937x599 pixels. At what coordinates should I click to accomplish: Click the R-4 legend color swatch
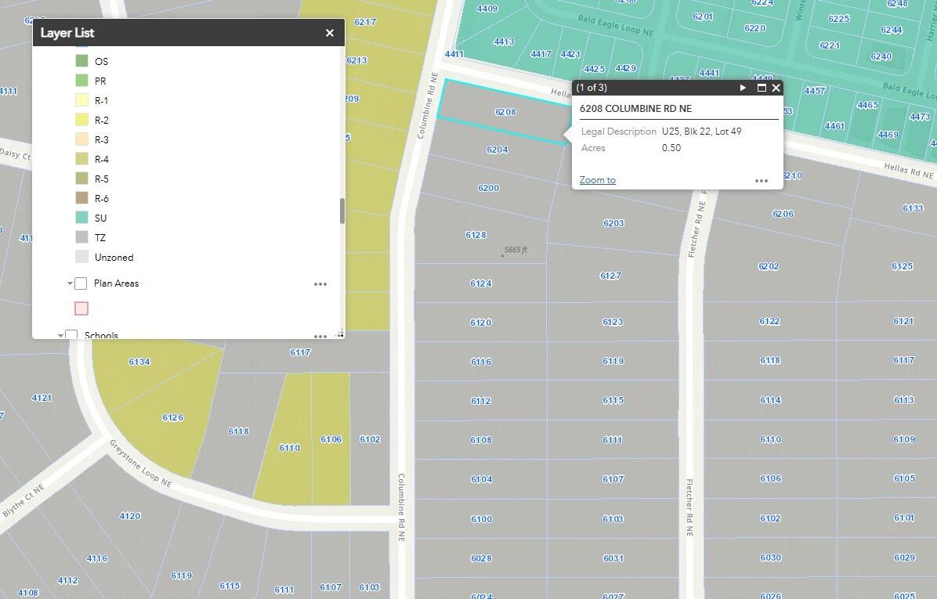pos(81,159)
